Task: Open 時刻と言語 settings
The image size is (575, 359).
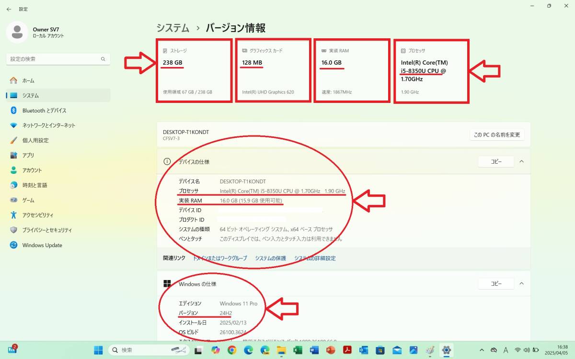Action: 58,185
